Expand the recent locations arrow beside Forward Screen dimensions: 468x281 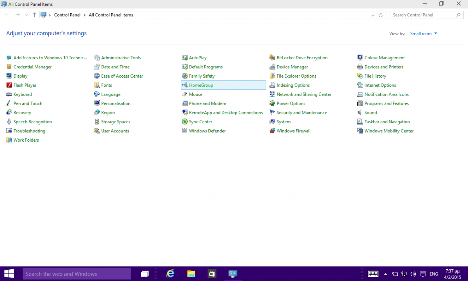pos(27,15)
